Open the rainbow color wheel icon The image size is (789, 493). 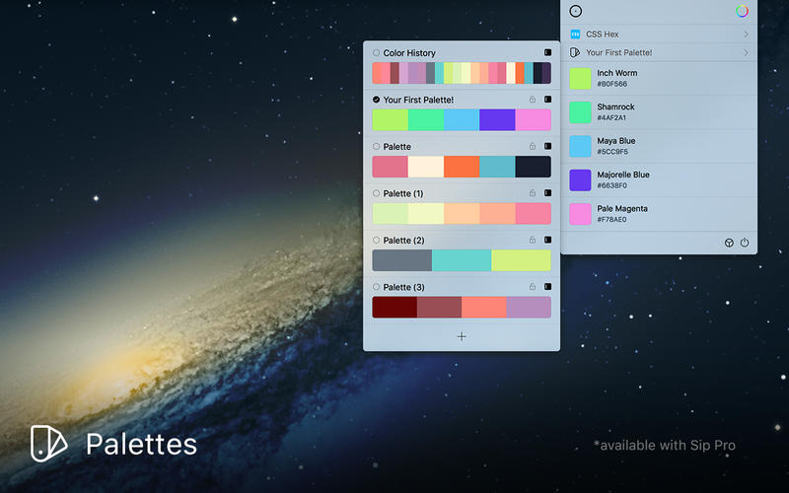coord(742,11)
